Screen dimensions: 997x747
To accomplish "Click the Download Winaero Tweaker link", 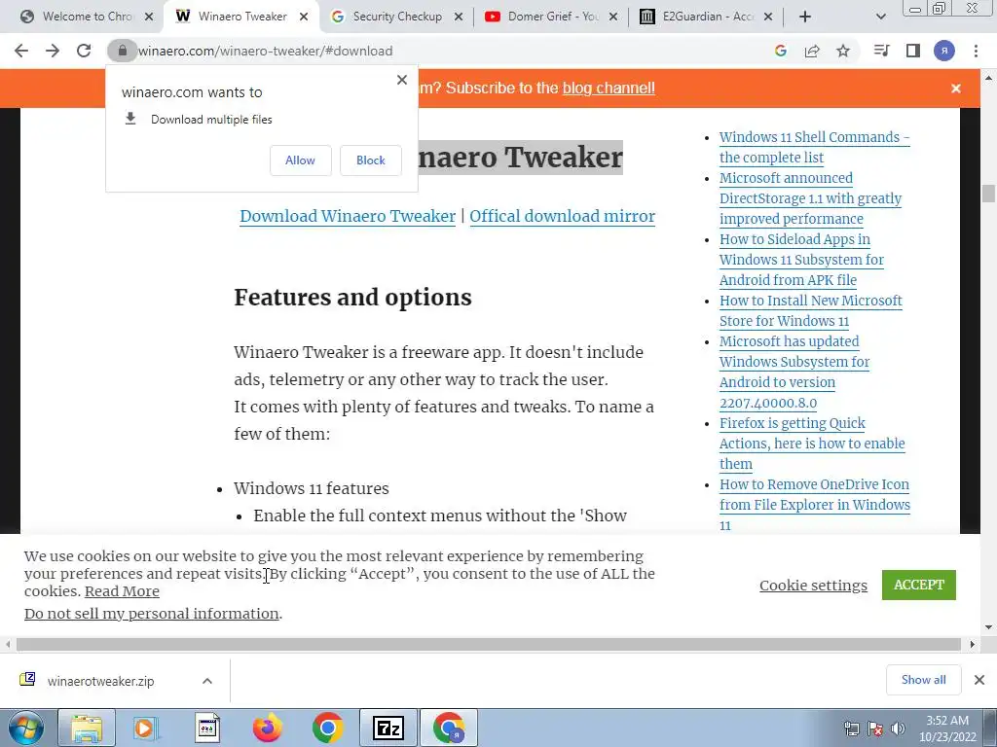I will pyautogui.click(x=348, y=216).
